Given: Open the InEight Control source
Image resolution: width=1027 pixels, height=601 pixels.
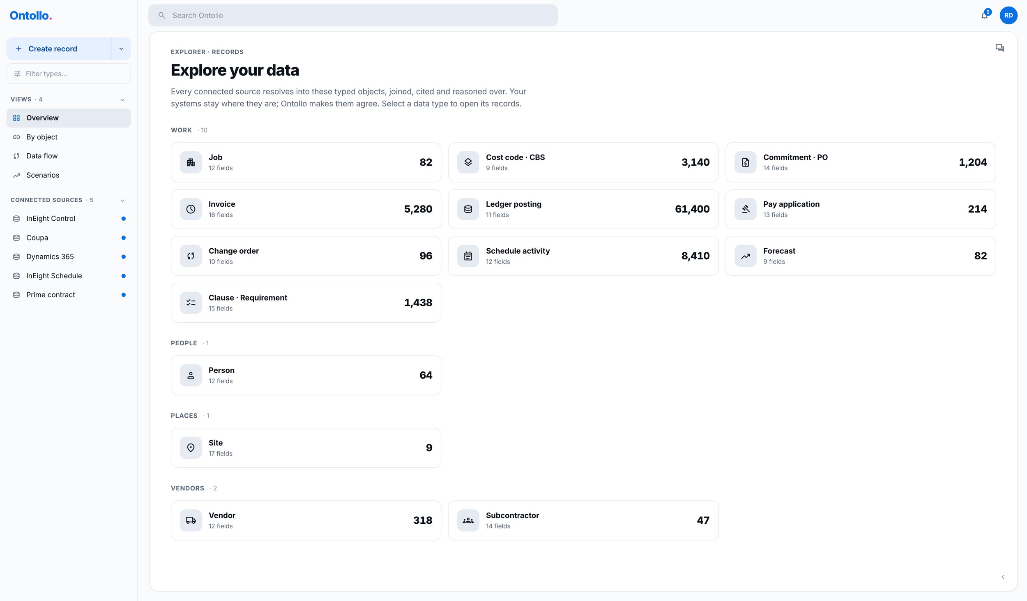Looking at the screenshot, I should point(69,219).
